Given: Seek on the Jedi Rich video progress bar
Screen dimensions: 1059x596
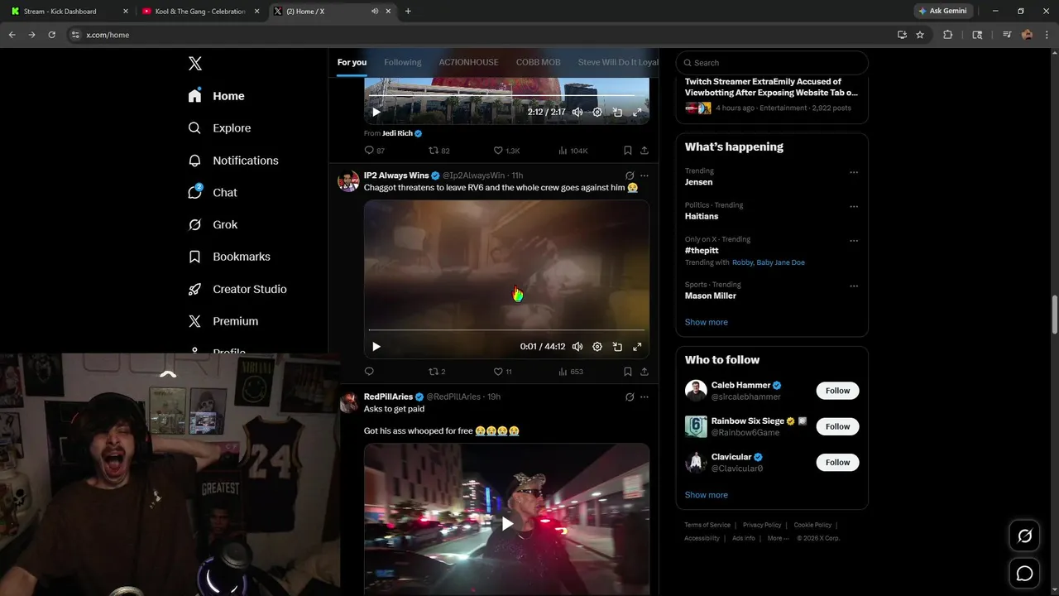Looking at the screenshot, I should [x=506, y=95].
